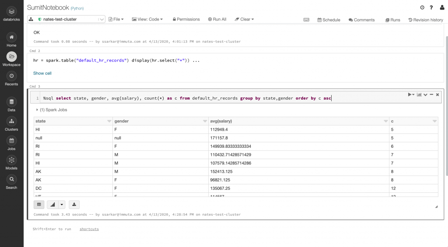Switch to table view of results
448x247 pixels.
39,205
